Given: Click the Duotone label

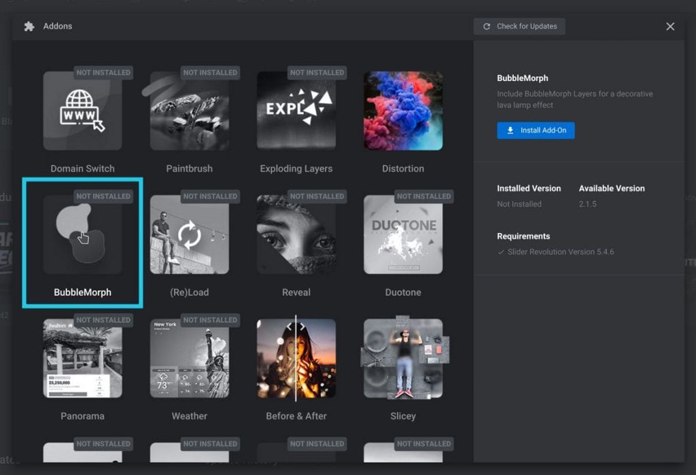Looking at the screenshot, I should 403,293.
